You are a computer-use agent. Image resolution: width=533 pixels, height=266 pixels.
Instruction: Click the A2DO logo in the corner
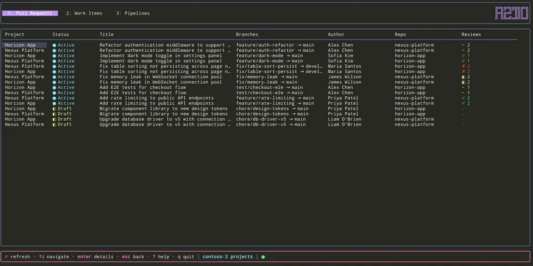511,13
